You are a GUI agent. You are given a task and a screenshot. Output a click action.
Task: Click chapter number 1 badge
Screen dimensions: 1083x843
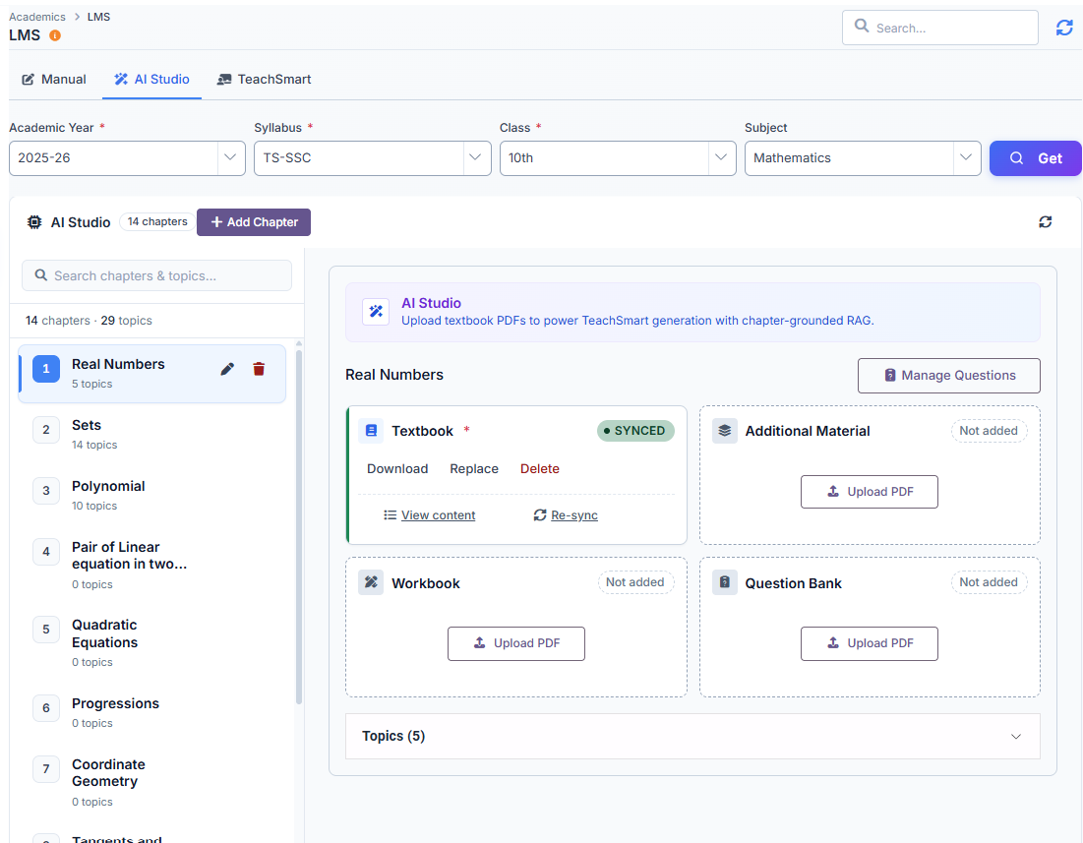pos(46,369)
